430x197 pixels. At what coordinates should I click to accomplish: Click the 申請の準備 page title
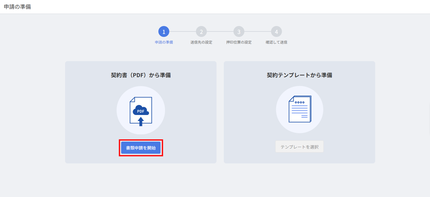click(x=17, y=7)
